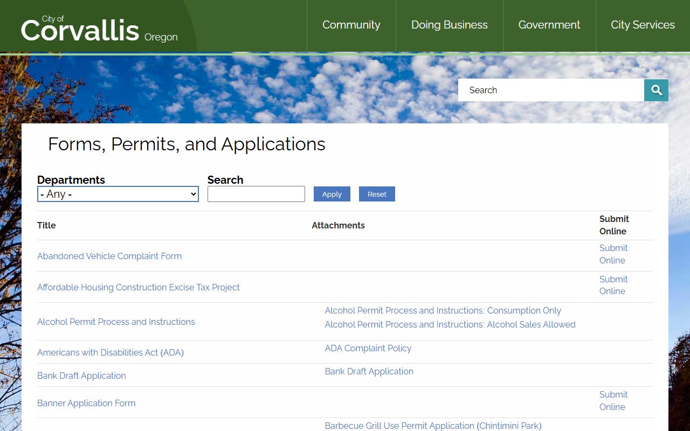Viewport: 690px width, 431px height.
Task: Click the Submit Online column header
Action: coord(614,225)
